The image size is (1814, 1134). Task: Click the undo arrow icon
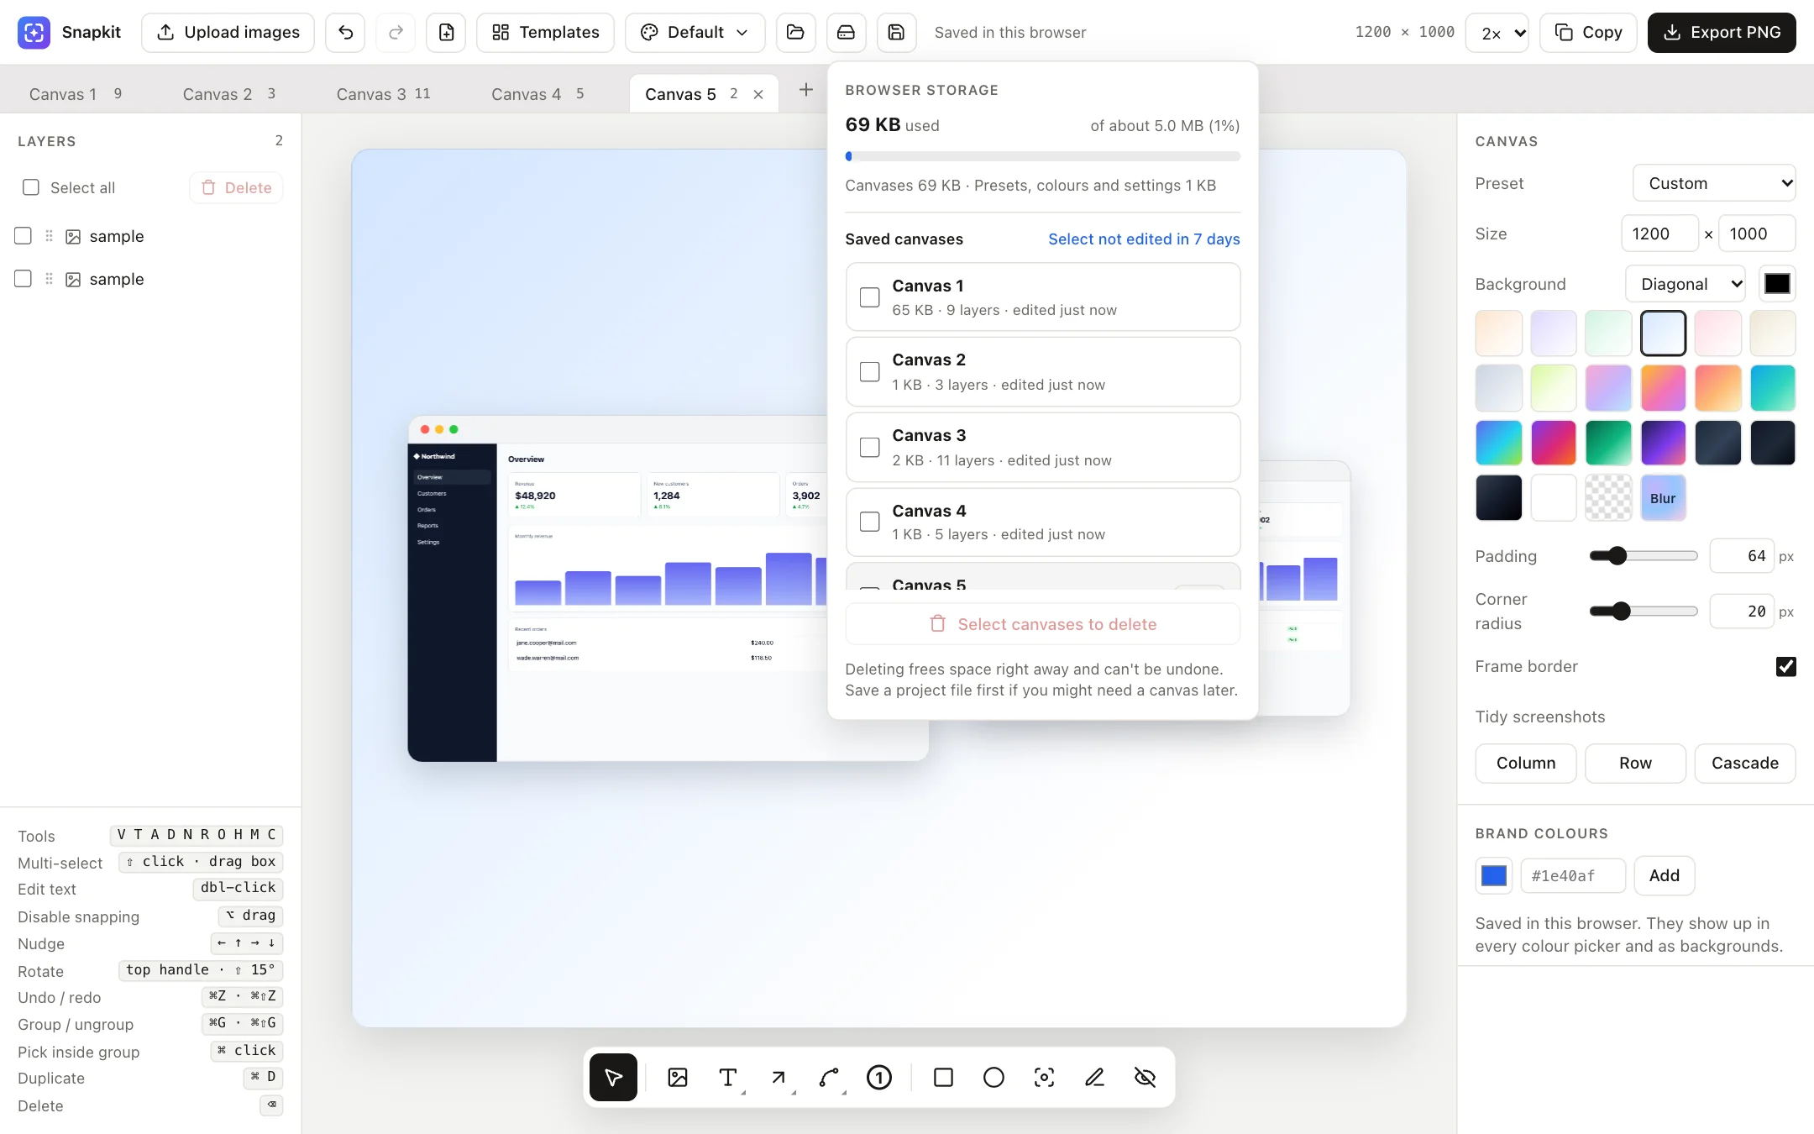click(x=345, y=33)
